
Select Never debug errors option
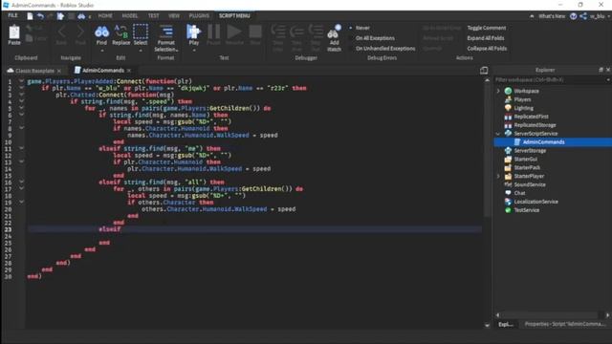362,28
